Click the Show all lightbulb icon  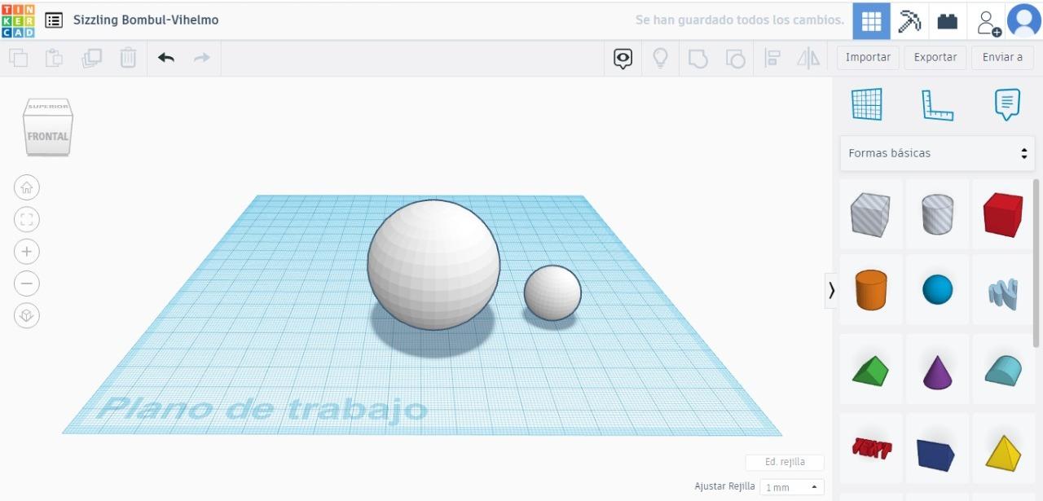pos(661,58)
